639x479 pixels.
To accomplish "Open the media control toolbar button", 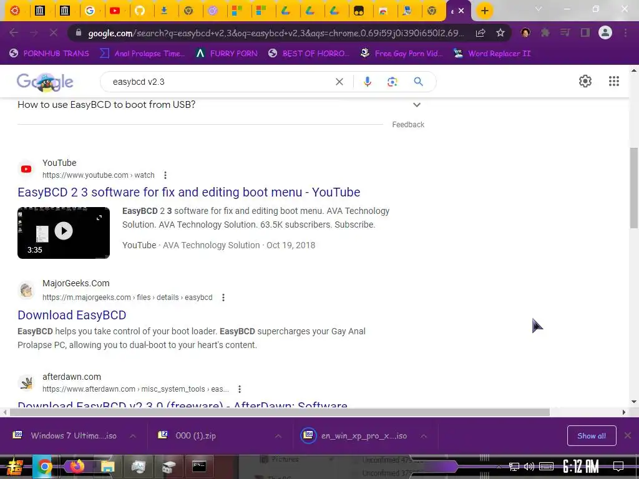I will point(565,32).
